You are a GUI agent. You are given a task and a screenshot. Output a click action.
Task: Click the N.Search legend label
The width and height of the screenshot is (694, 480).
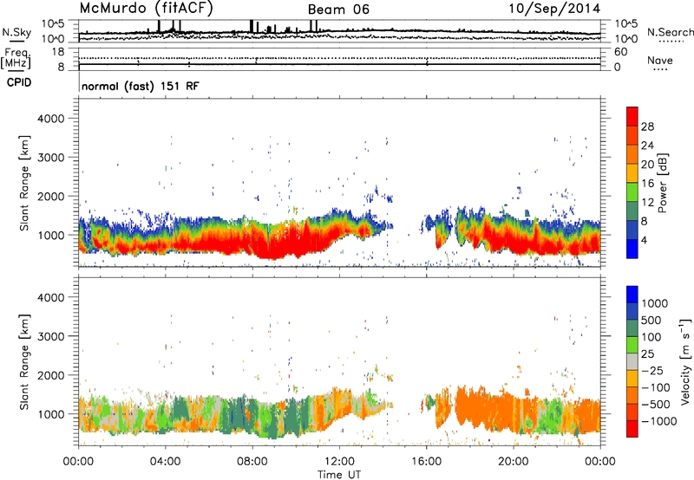click(x=670, y=32)
